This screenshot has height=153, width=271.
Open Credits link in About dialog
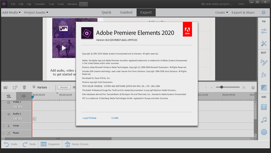(x=115, y=118)
